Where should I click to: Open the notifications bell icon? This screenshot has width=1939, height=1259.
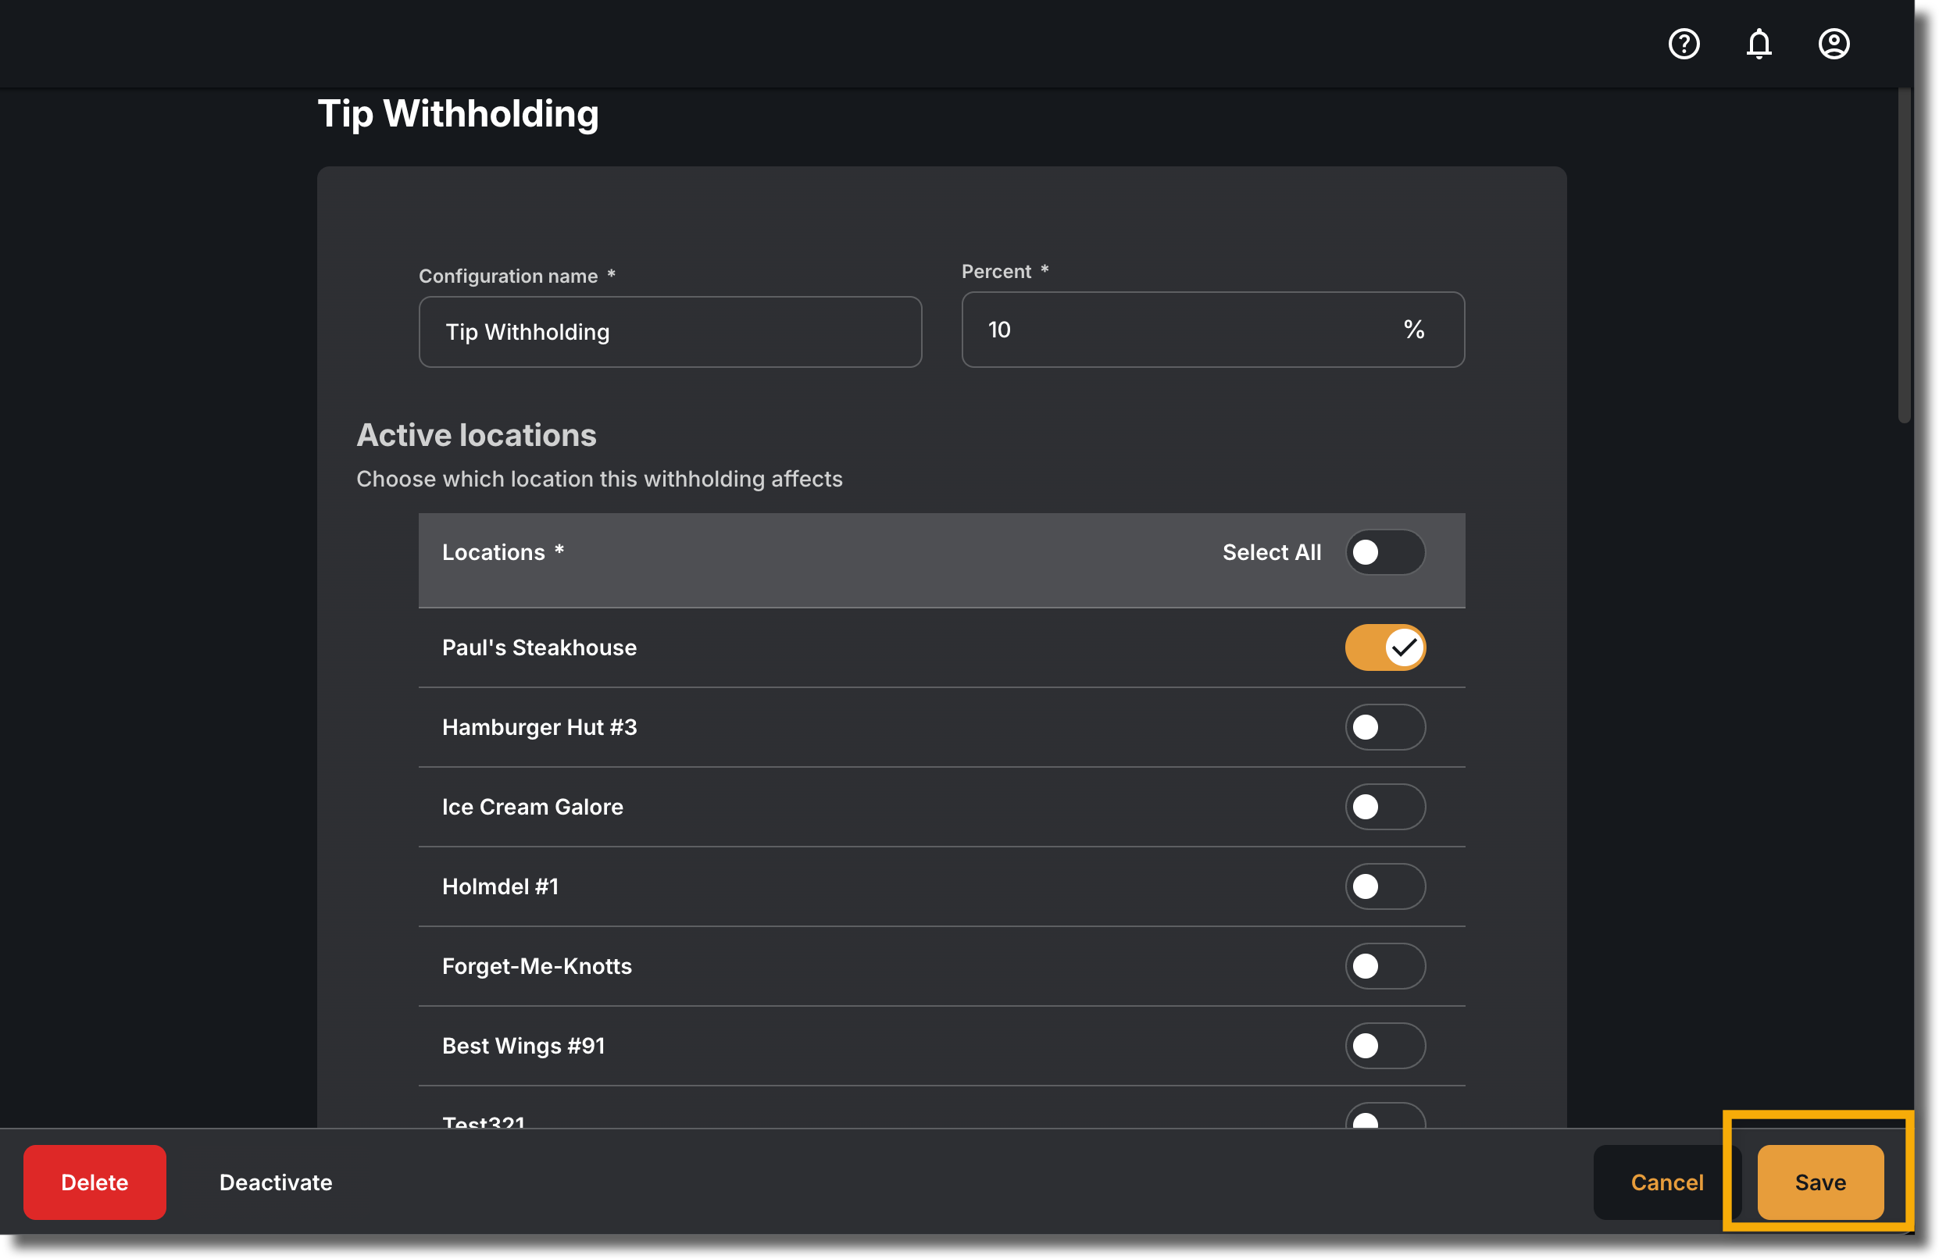click(x=1759, y=44)
